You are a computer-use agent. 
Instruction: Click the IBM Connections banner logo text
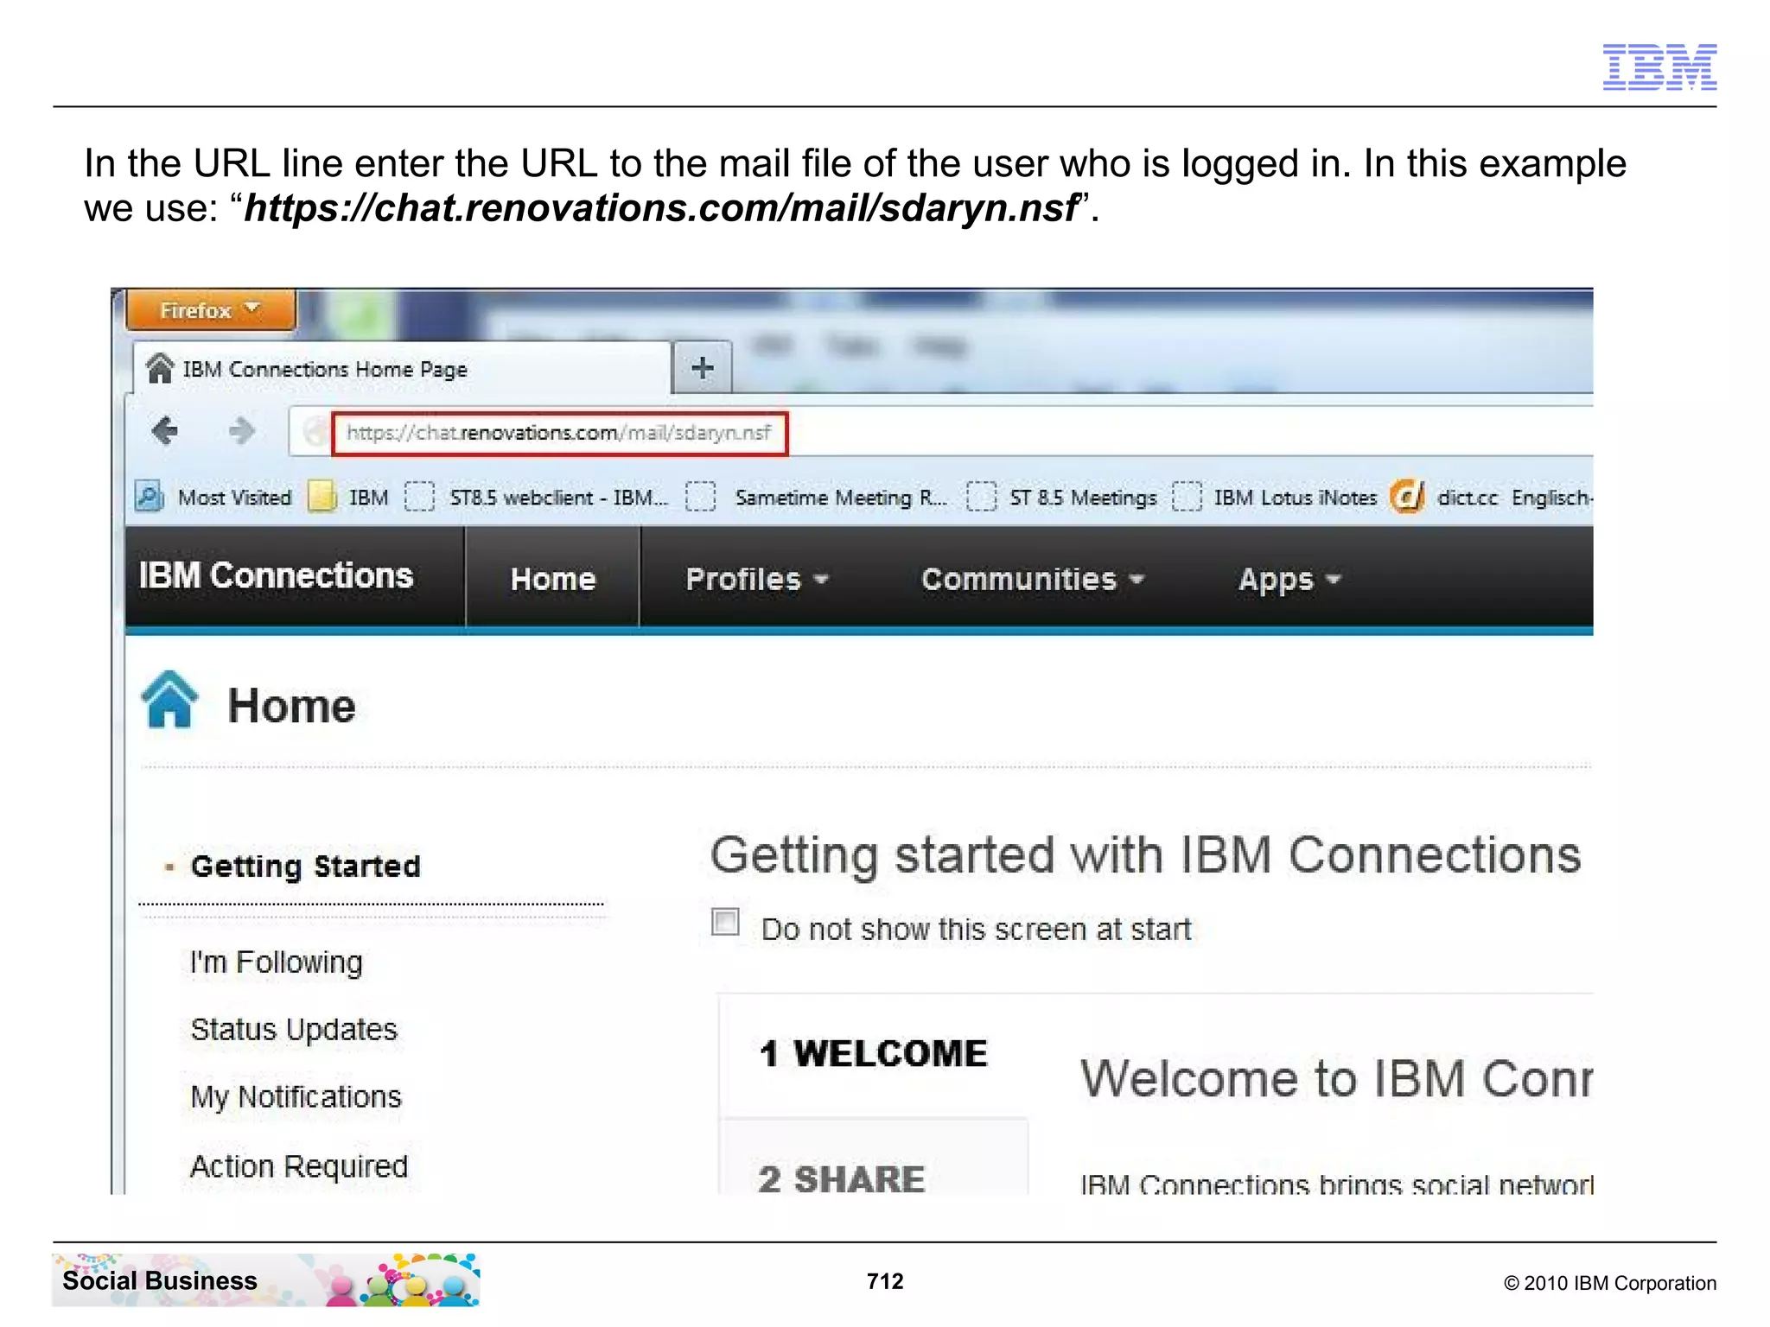[x=276, y=576]
